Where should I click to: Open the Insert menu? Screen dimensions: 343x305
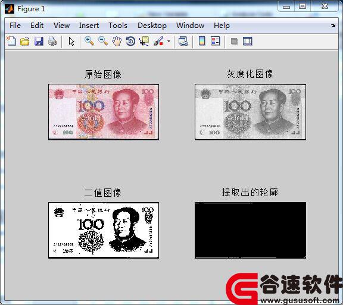pyautogui.click(x=89, y=26)
